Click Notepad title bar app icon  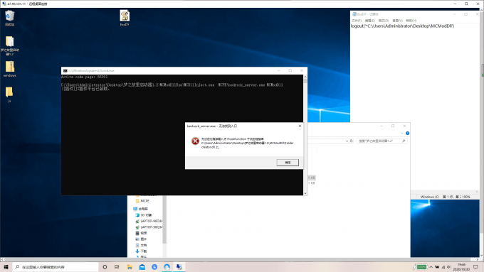[354, 14]
